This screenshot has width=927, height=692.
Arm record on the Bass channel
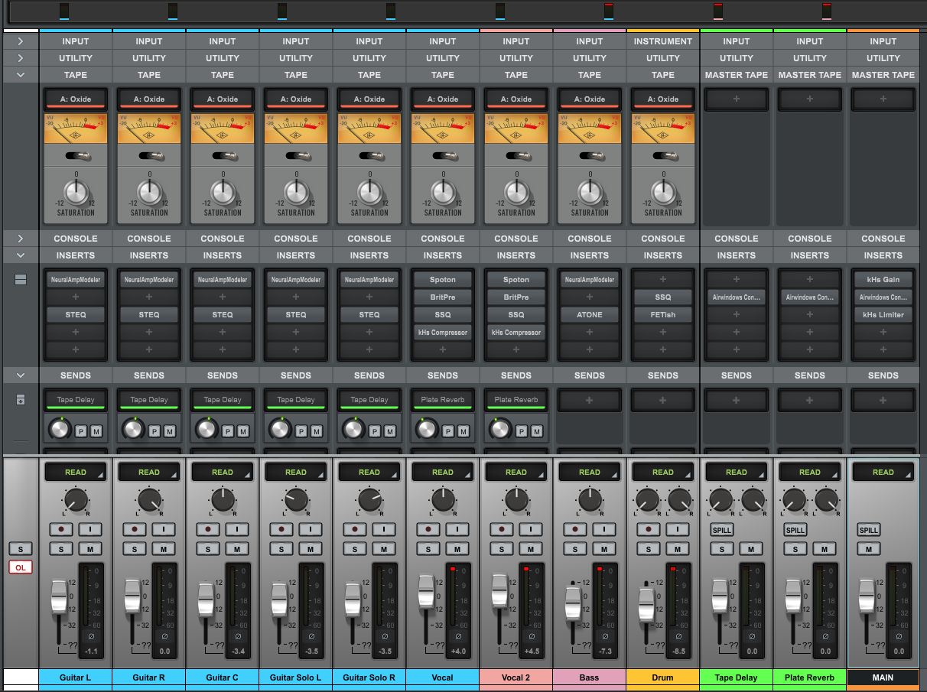pos(575,529)
